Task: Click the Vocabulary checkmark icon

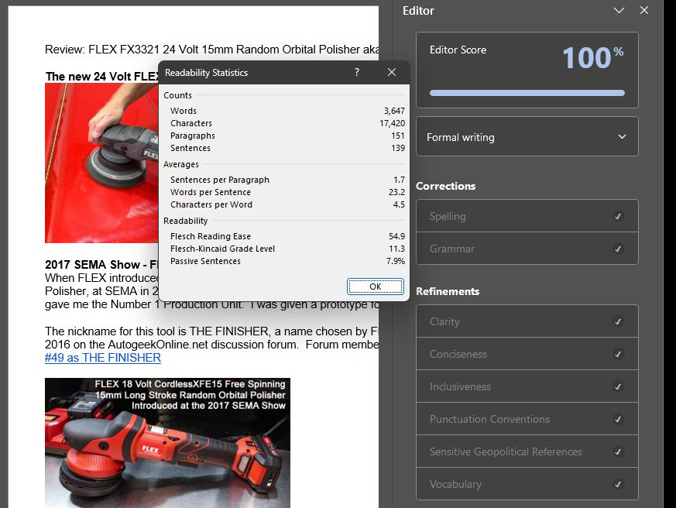Action: 618,484
